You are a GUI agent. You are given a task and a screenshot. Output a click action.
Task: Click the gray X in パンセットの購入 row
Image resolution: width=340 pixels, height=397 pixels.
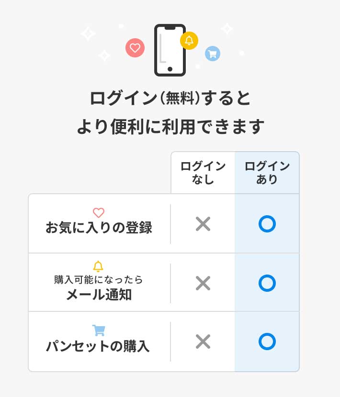[x=203, y=342]
